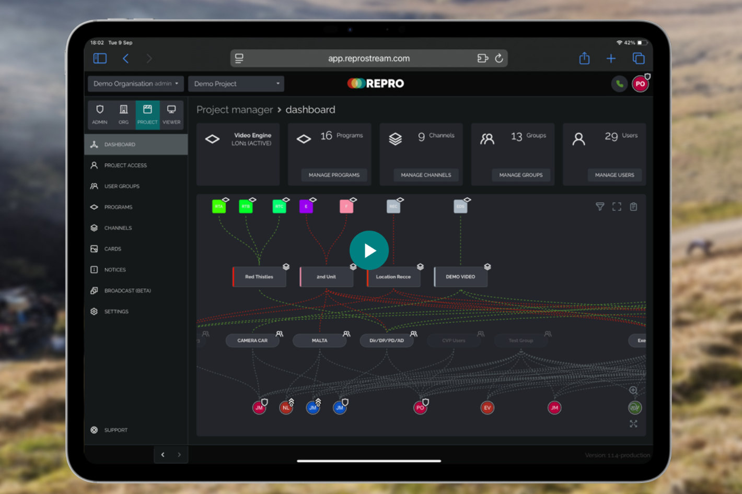Click the Manage Users button

click(x=614, y=175)
